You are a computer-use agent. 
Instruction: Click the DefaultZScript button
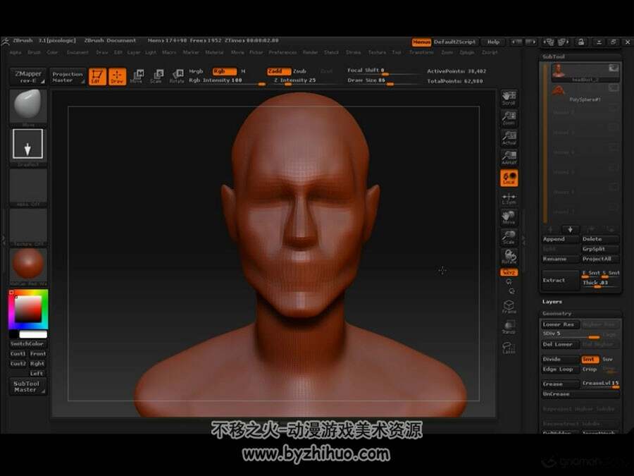point(455,42)
